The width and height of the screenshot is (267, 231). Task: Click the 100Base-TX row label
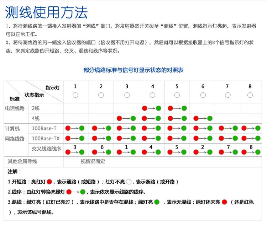(46, 139)
